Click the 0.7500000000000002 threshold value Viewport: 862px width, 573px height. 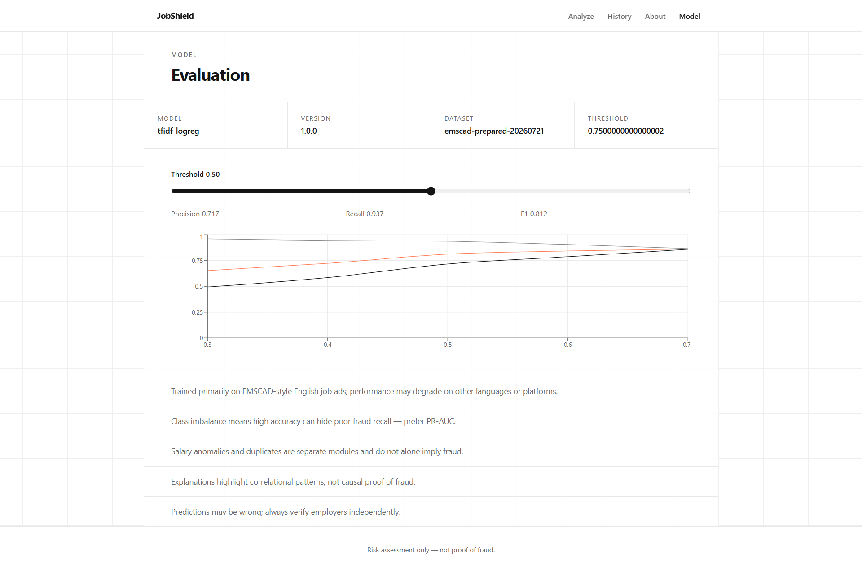(625, 131)
